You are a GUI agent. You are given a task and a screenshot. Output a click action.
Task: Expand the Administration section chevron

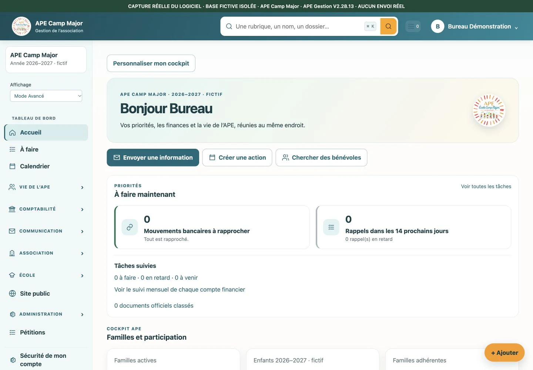pyautogui.click(x=82, y=314)
